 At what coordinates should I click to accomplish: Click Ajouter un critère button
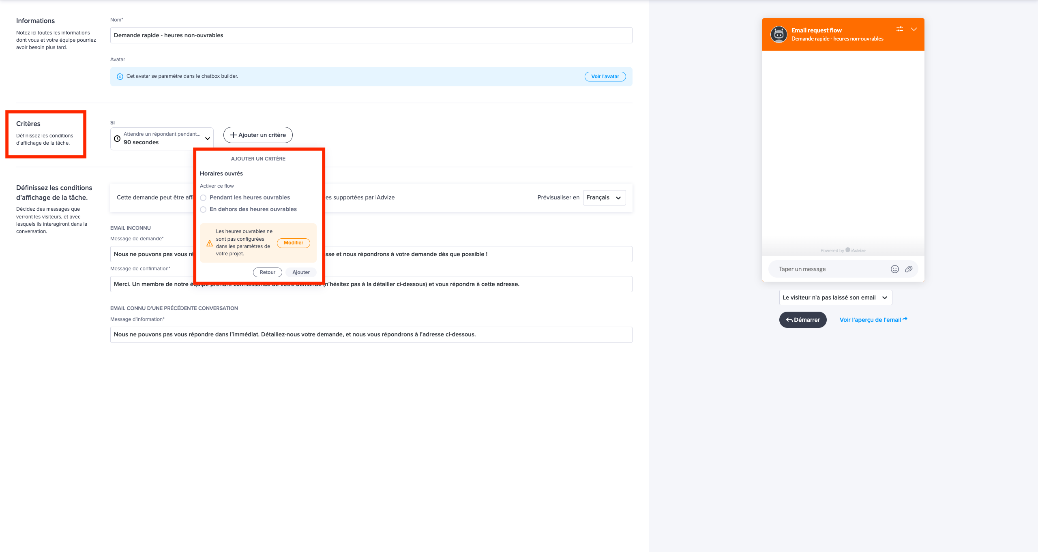258,135
